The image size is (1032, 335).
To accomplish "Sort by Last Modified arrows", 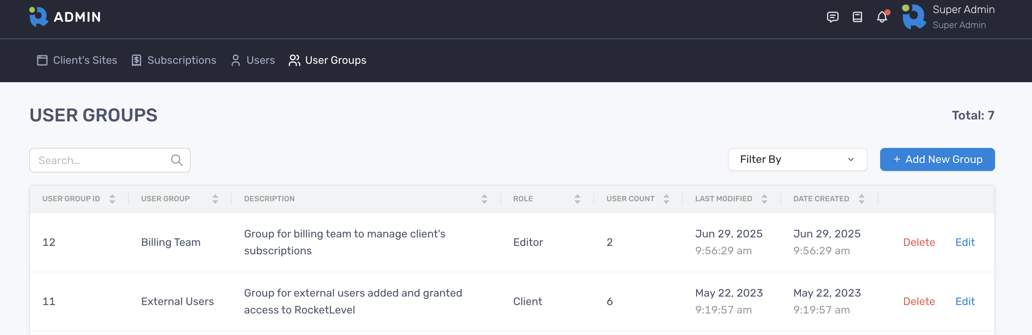I will point(764,199).
